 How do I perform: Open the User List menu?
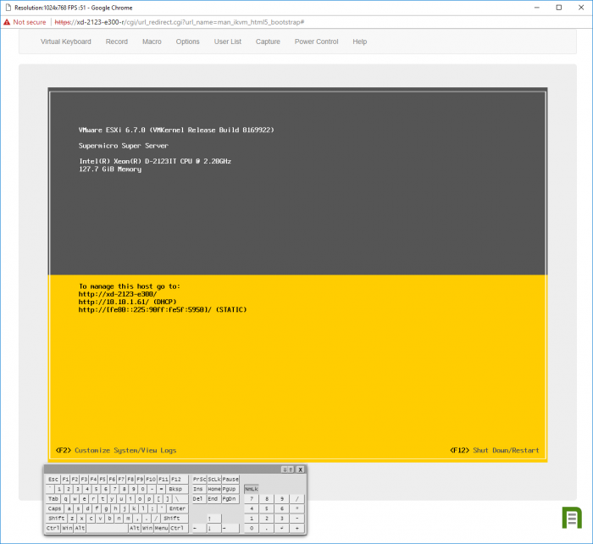[228, 42]
